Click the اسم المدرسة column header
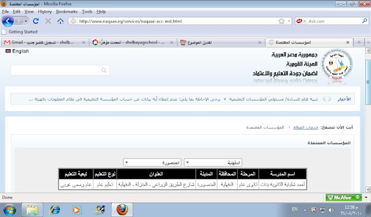Viewport: 371px width, 217px height. [x=283, y=174]
